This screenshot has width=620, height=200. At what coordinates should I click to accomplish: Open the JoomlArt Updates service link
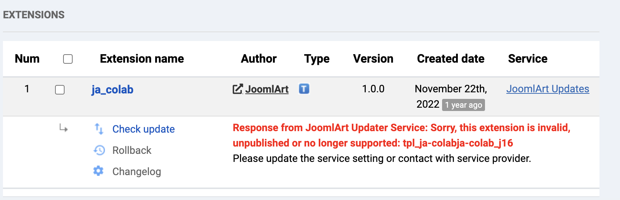(548, 89)
